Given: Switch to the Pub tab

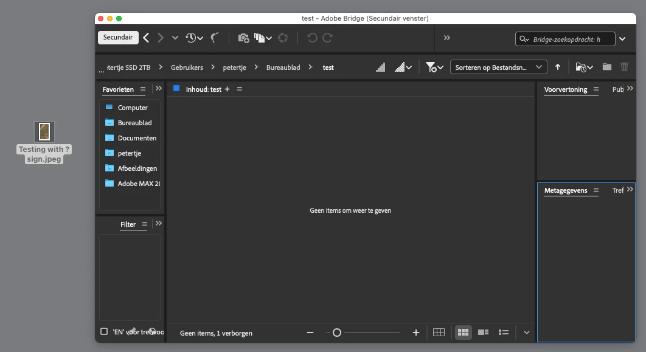Looking at the screenshot, I should tap(617, 89).
